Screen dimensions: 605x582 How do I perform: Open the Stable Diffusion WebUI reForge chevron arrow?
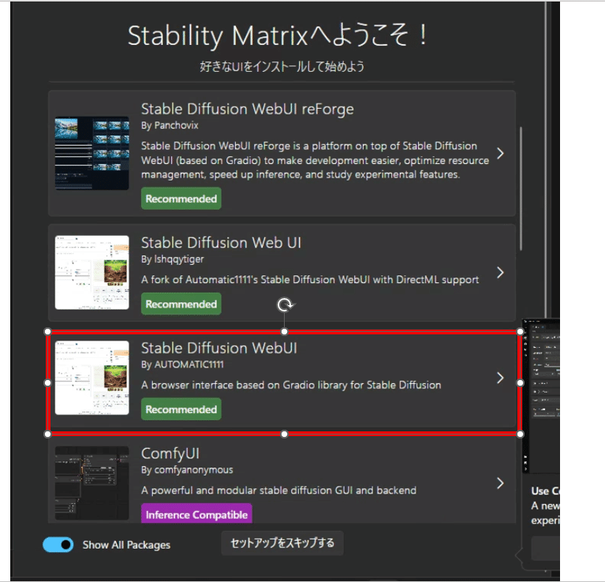pyautogui.click(x=500, y=154)
